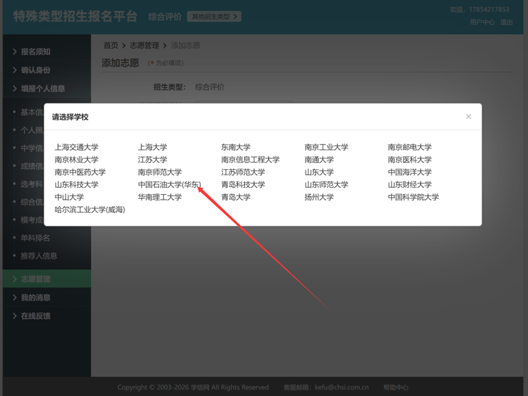Open 单科排名 sidebar item
The width and height of the screenshot is (528, 396).
click(35, 238)
